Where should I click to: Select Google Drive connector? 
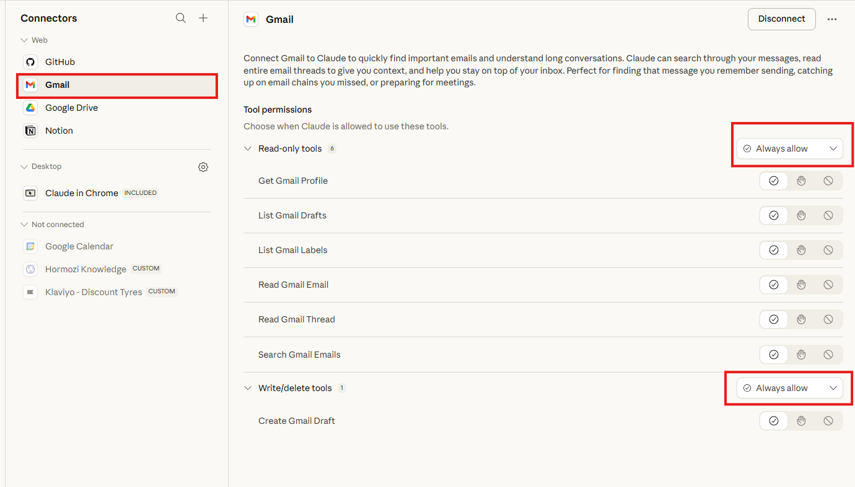click(116, 108)
